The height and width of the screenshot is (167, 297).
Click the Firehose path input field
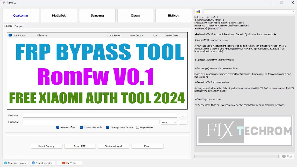pyautogui.click(x=100, y=115)
